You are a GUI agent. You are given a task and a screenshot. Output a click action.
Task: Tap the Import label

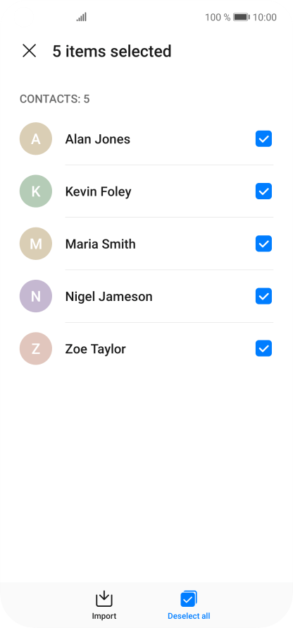(104, 616)
